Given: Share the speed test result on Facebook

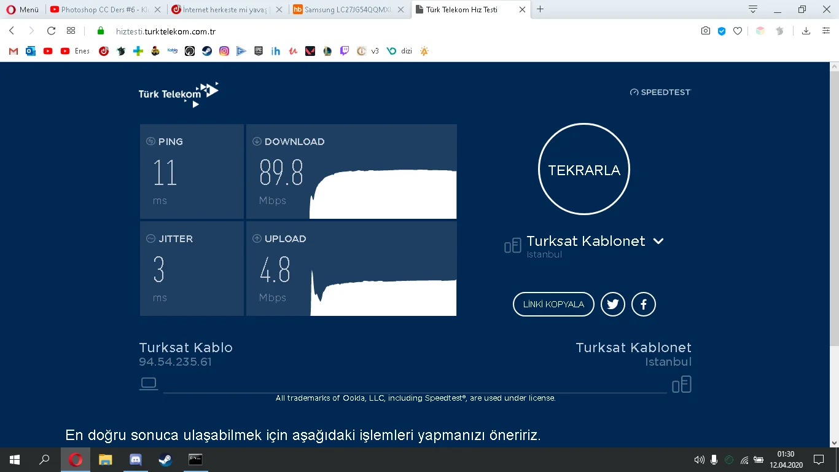Looking at the screenshot, I should (x=643, y=304).
